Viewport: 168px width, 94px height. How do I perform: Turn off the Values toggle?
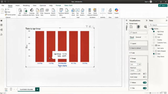click(145, 83)
